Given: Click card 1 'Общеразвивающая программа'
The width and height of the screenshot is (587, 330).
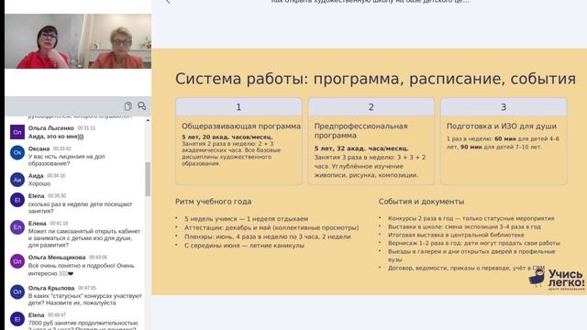Looking at the screenshot, I should (x=238, y=141).
